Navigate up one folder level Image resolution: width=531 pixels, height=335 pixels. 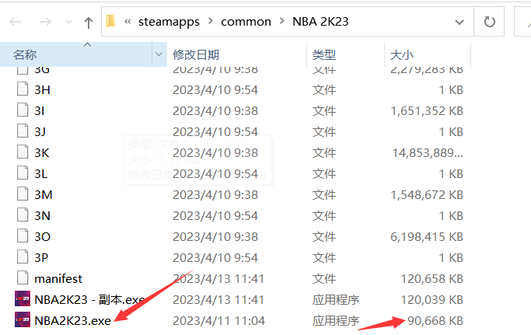(89, 23)
